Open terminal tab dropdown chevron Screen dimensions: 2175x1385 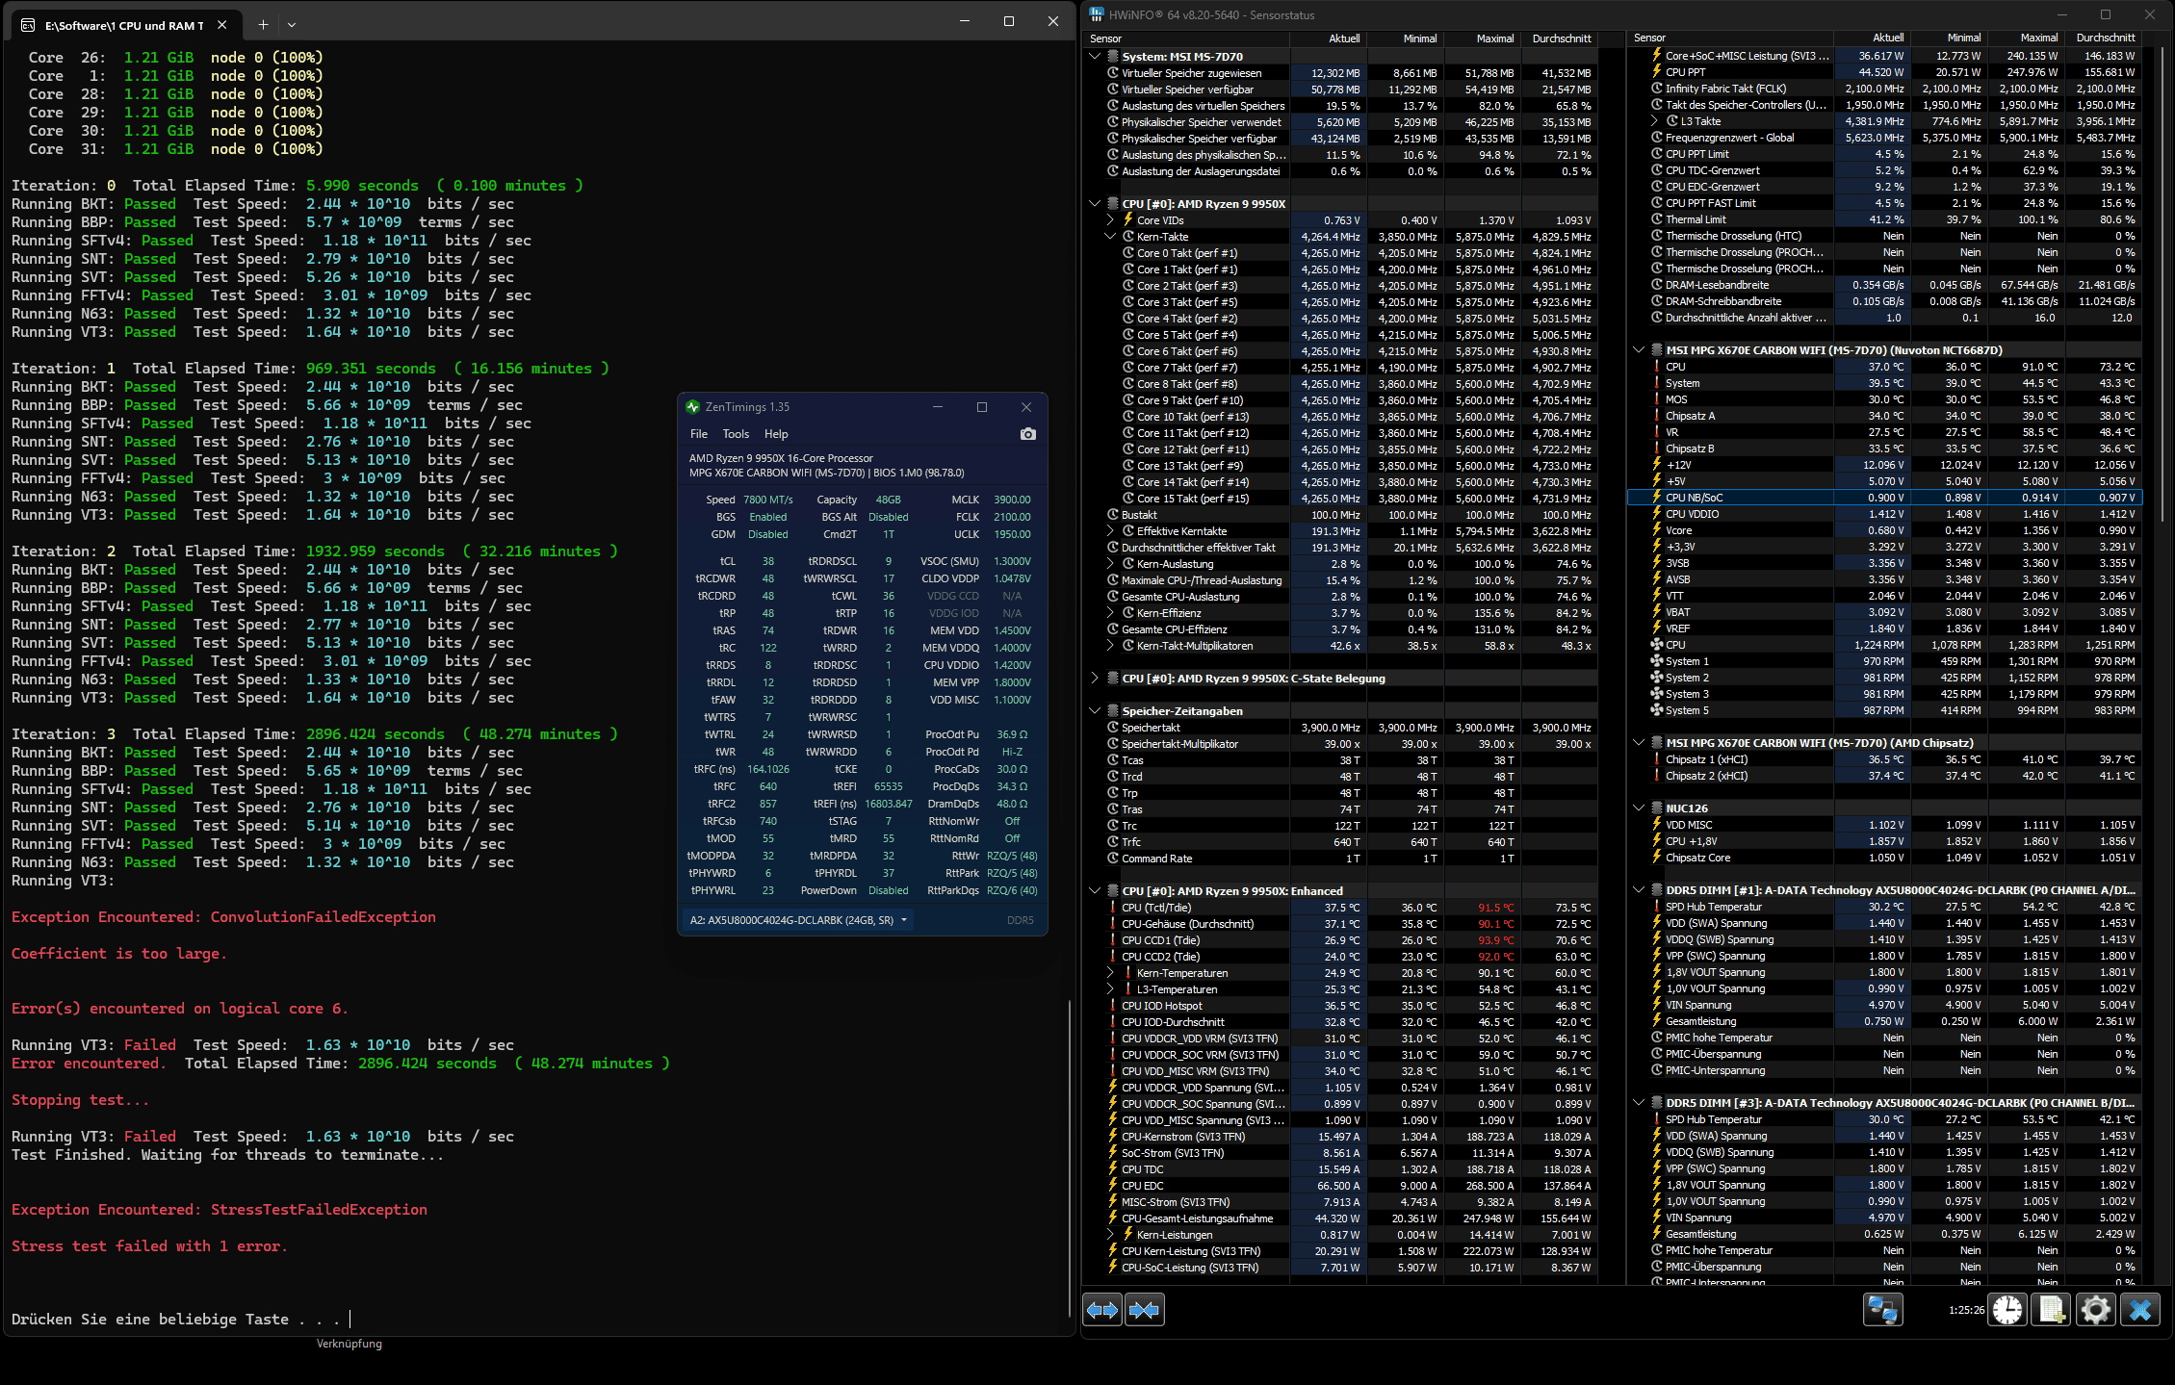click(x=292, y=24)
